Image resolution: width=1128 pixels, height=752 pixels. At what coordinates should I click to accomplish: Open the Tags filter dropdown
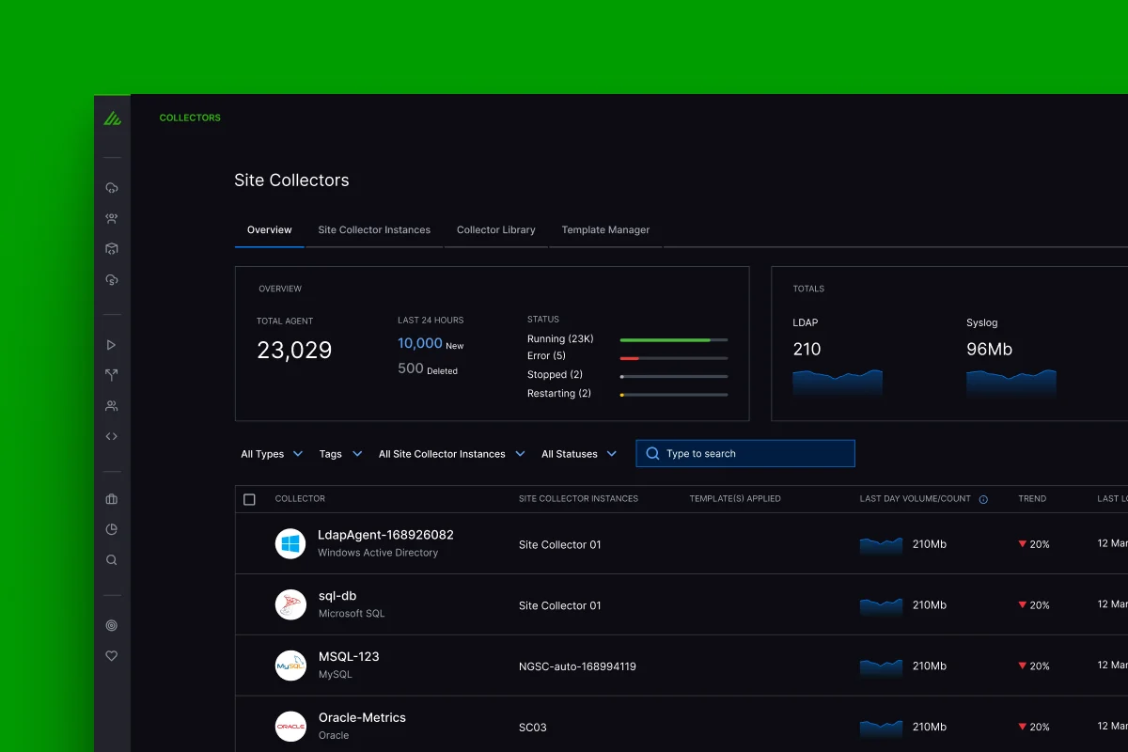click(x=340, y=454)
